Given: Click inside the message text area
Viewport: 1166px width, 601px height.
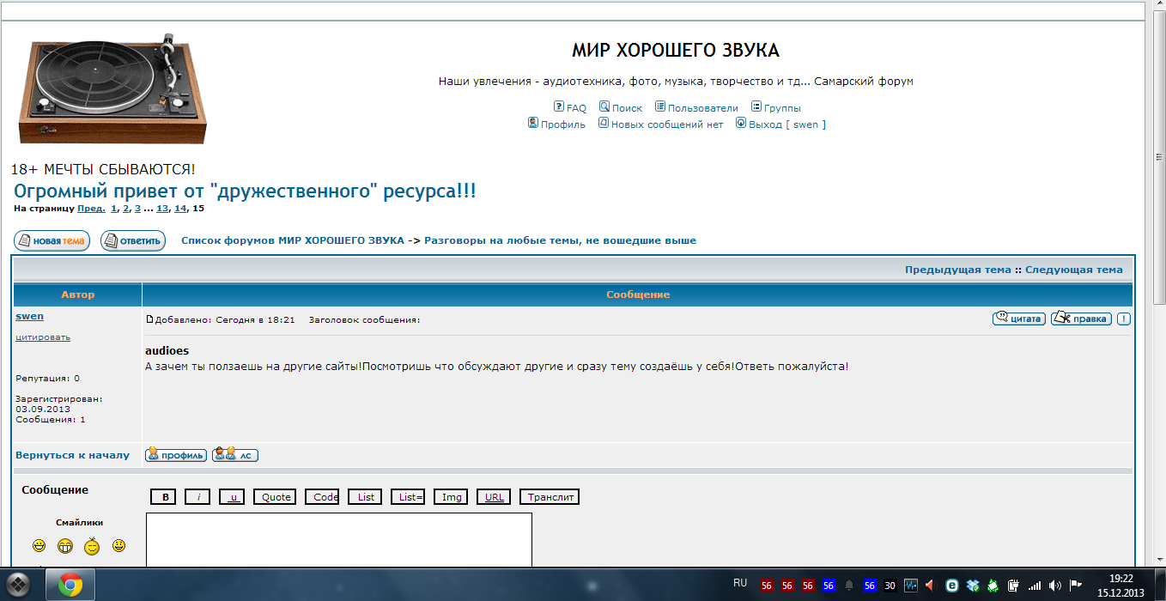Looking at the screenshot, I should point(338,539).
